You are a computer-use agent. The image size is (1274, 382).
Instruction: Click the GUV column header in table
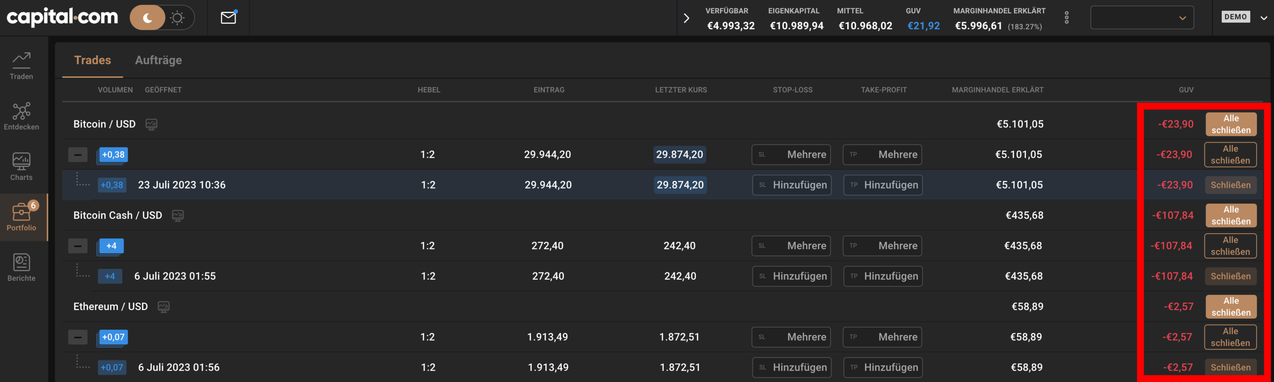[1186, 90]
